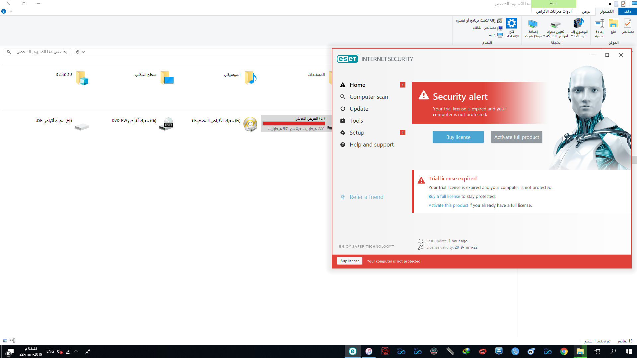
Task: Click the red alert badge beside Setup
Action: 402,133
